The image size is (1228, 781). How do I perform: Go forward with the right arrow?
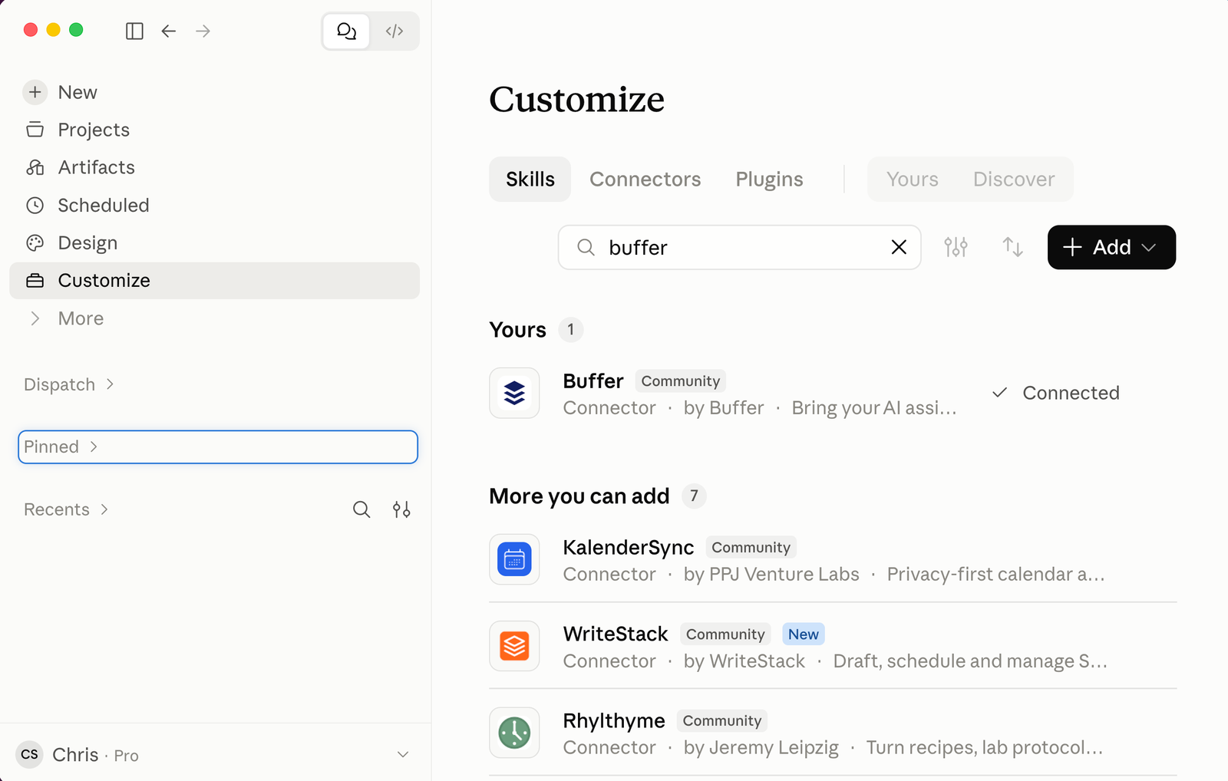[x=203, y=31]
